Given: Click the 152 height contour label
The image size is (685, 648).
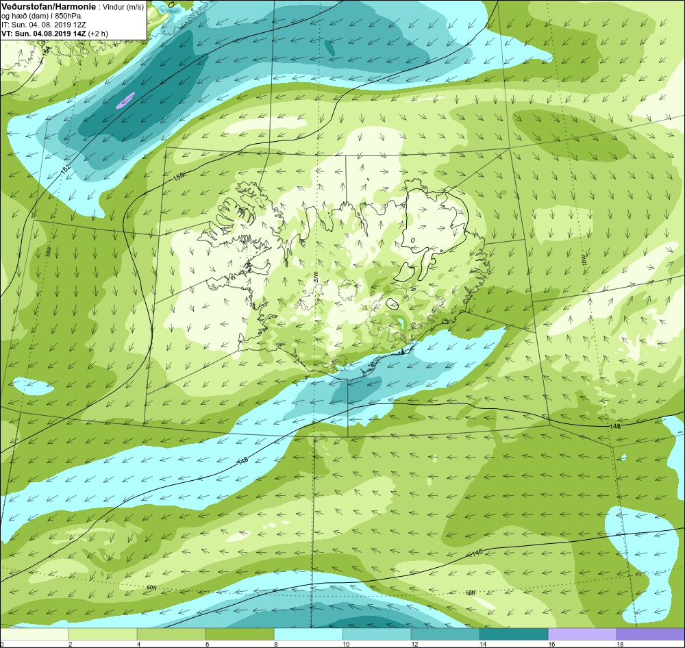Looking at the screenshot, I should pyautogui.click(x=66, y=170).
